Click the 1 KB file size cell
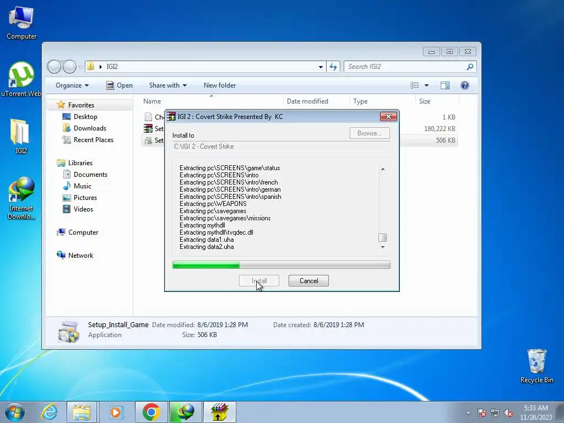564x423 pixels. click(448, 117)
